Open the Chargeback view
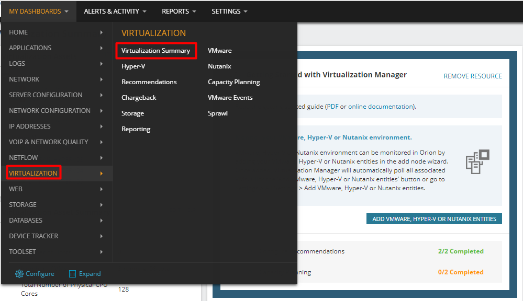523x301 pixels. pyautogui.click(x=139, y=98)
